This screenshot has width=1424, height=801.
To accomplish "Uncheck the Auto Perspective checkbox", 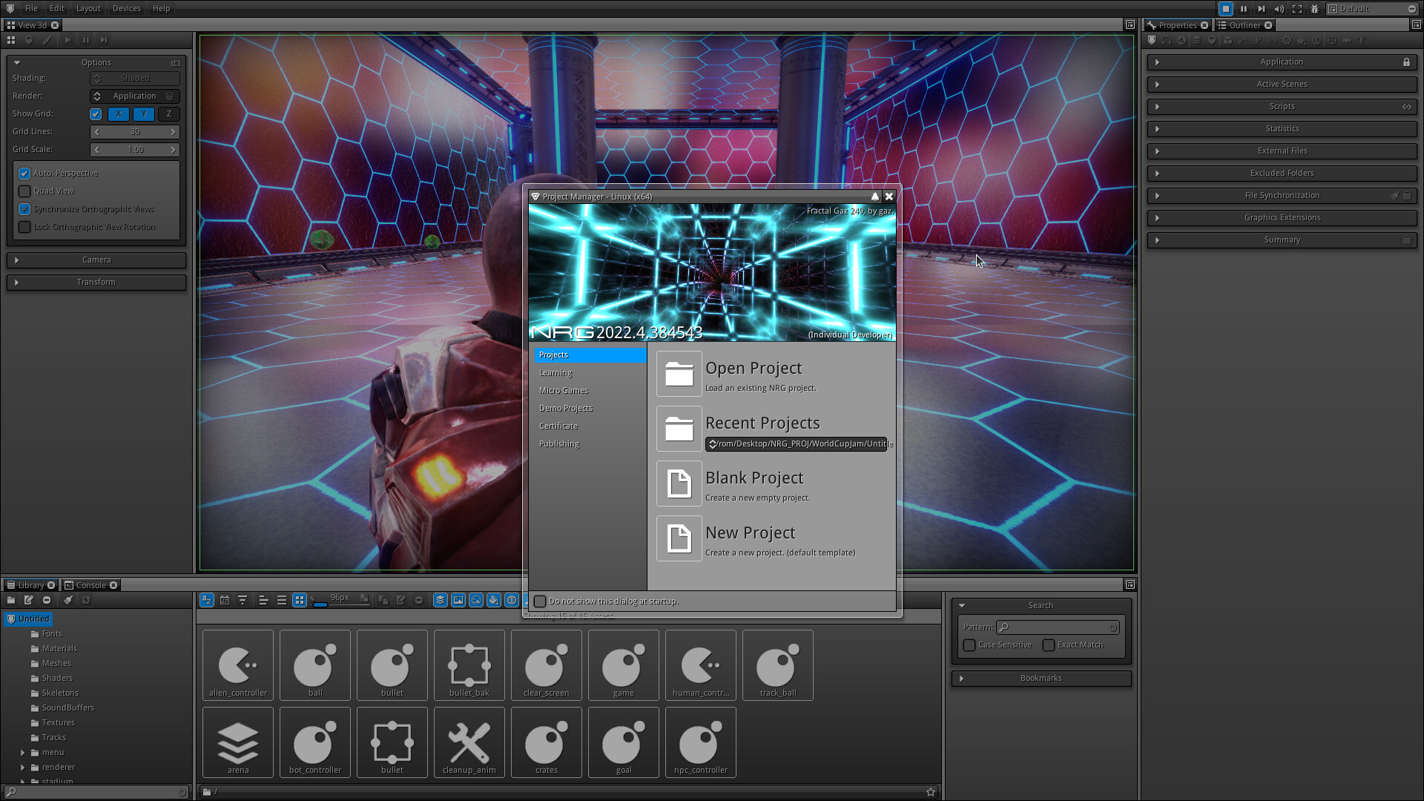I will 24,174.
